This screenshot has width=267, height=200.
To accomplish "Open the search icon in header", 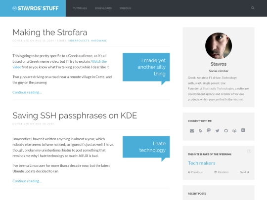I will coord(253,8).
